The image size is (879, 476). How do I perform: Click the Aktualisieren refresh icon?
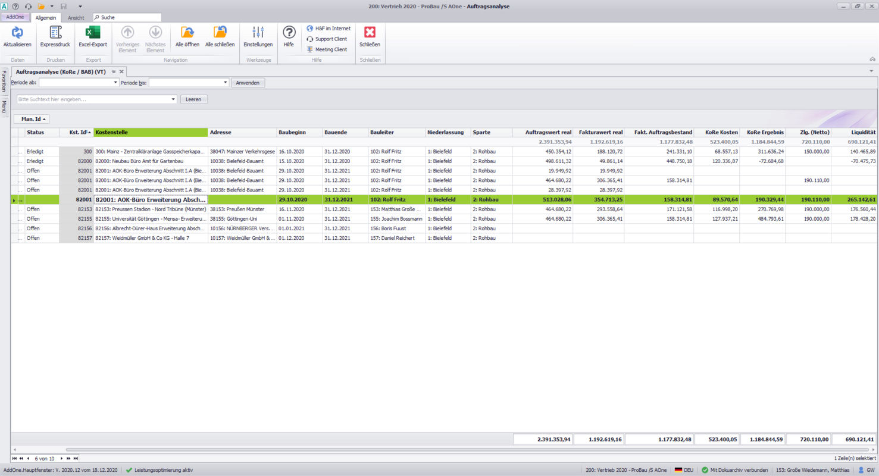(17, 33)
